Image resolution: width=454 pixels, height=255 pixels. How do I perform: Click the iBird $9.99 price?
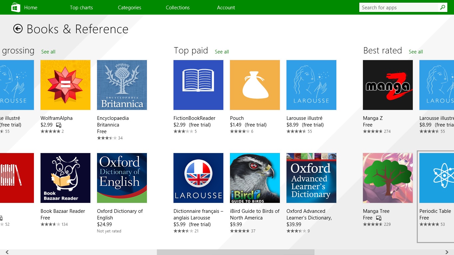[236, 224]
